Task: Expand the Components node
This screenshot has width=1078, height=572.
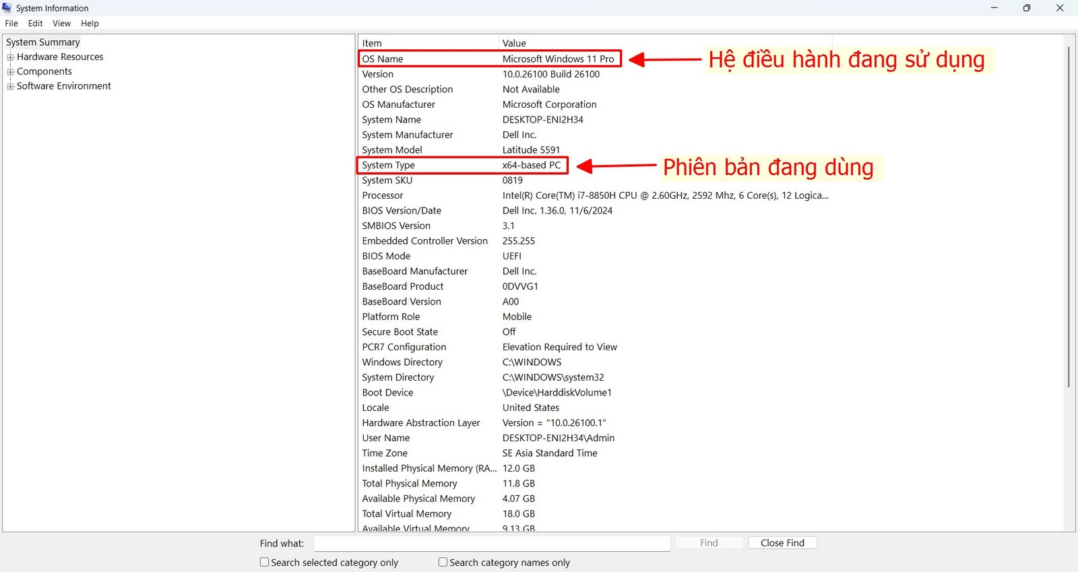Action: (10, 71)
